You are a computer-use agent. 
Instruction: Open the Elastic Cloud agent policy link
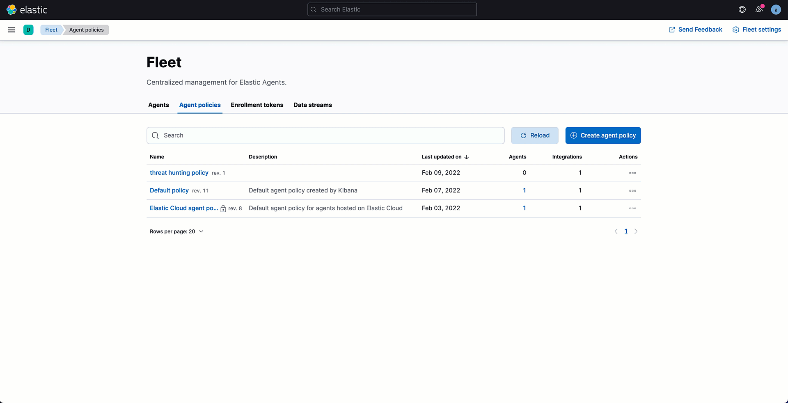pyautogui.click(x=184, y=208)
